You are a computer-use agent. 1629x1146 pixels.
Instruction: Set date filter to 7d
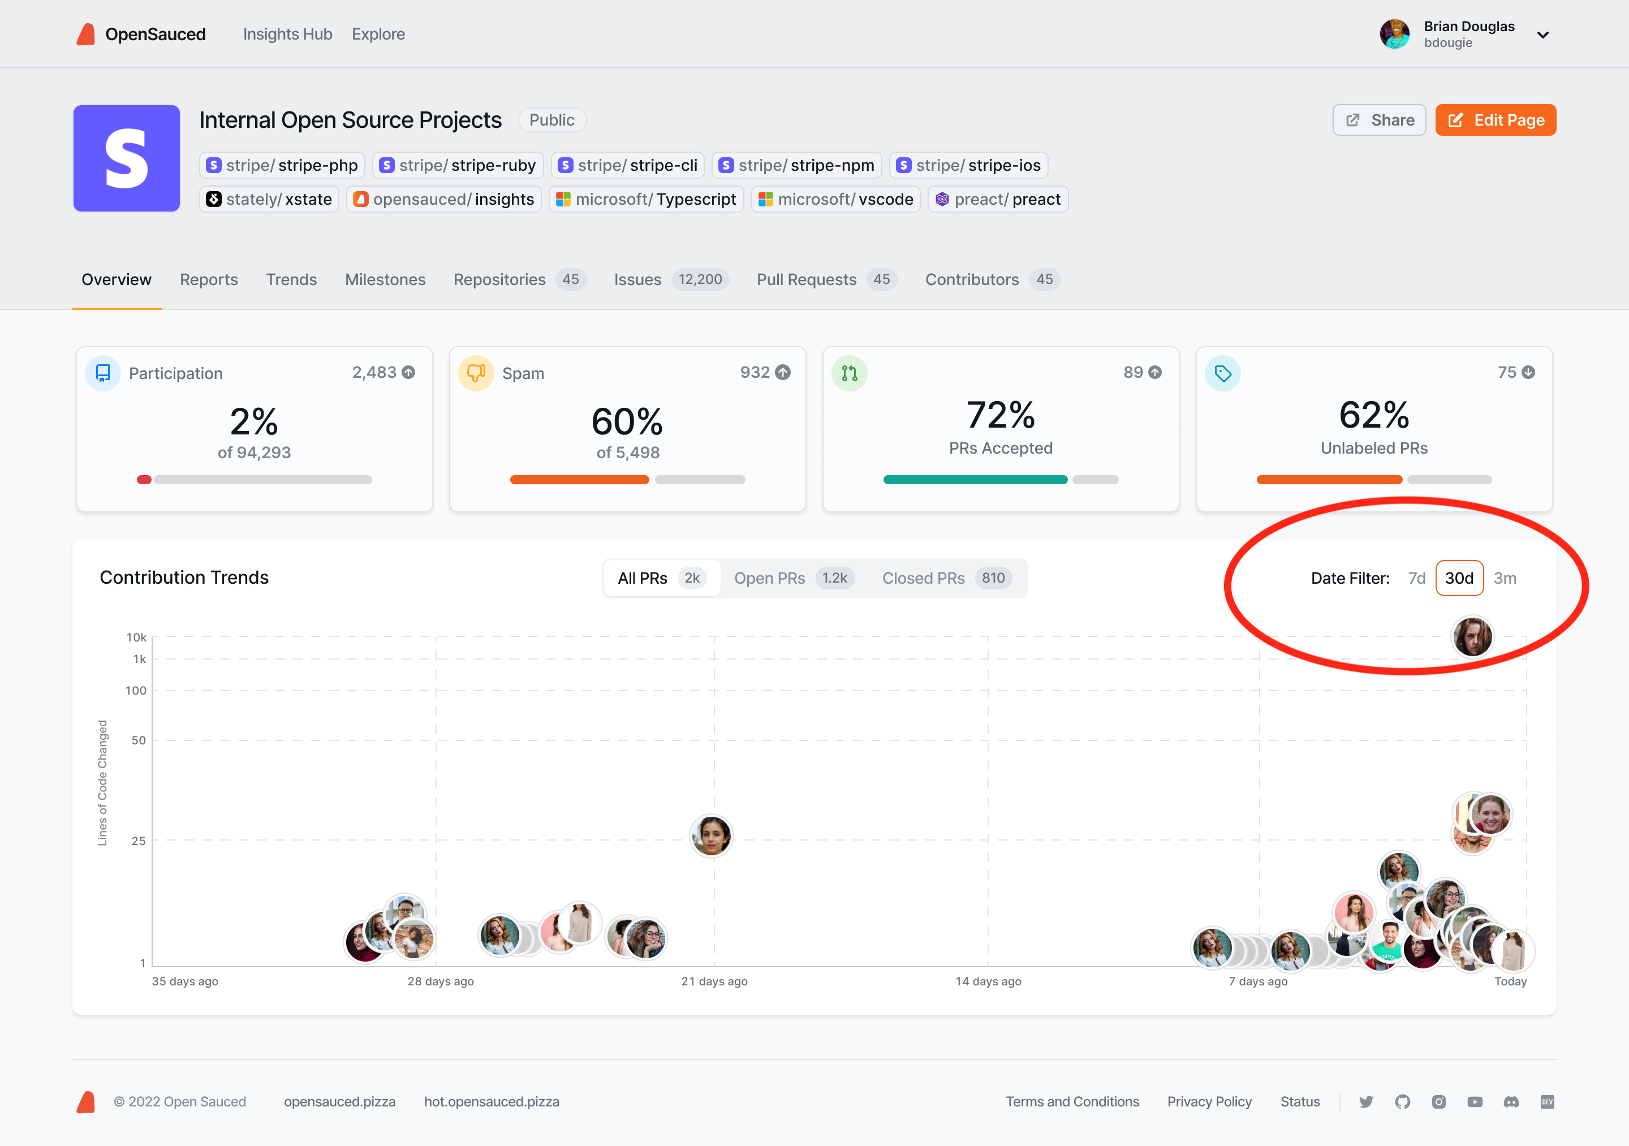pyautogui.click(x=1417, y=578)
